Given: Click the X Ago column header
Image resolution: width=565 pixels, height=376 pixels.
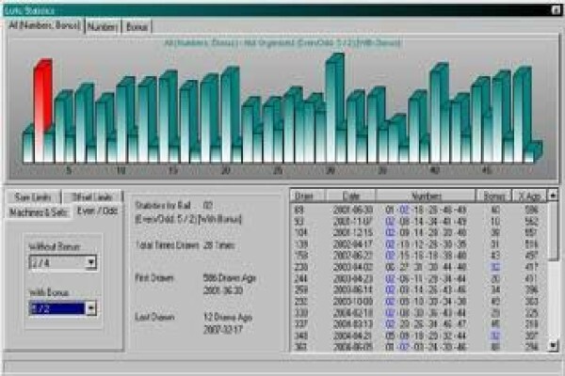Looking at the screenshot, I should 529,196.
